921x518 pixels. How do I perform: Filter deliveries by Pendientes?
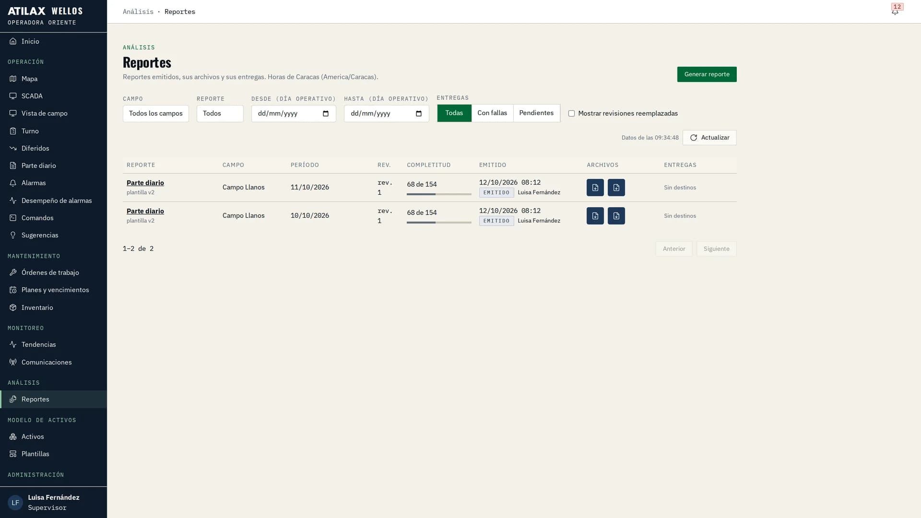point(536,113)
